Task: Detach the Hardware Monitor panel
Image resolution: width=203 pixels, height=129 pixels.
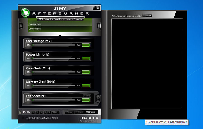Action: point(147,16)
